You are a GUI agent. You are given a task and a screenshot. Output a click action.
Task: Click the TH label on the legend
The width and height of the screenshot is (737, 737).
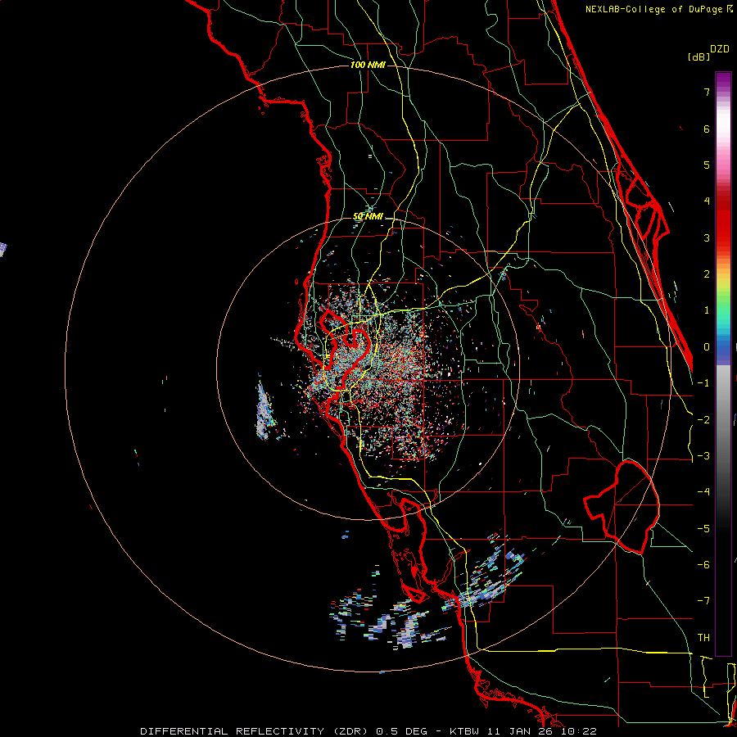tap(703, 637)
